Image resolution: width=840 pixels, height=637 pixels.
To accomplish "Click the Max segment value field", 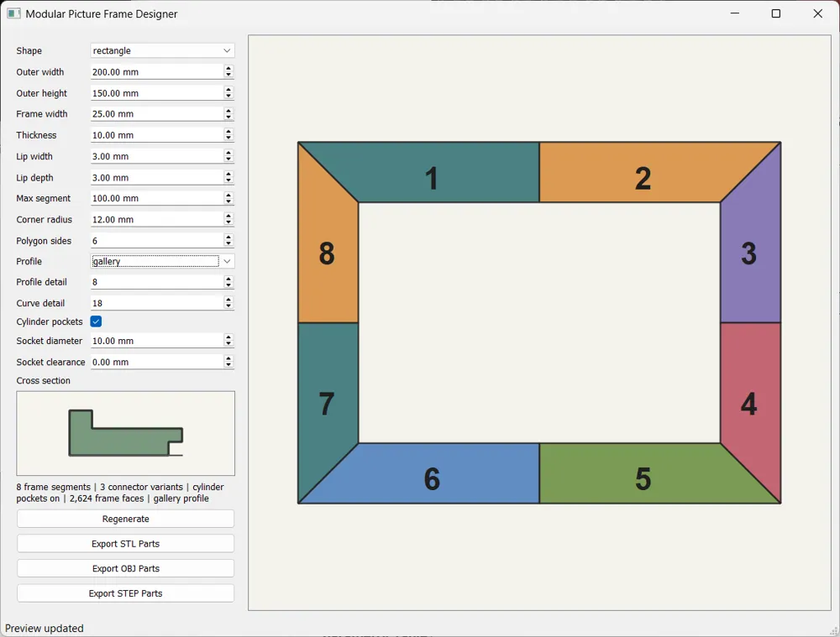I will [156, 198].
